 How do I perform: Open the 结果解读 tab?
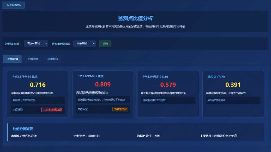point(53,59)
